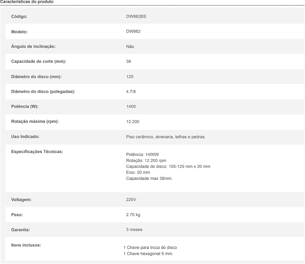305x264 pixels.
Task: Click the Ângulo de inclinação label
Action: [33, 47]
